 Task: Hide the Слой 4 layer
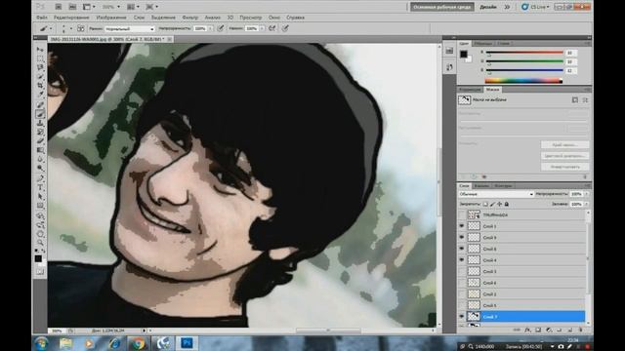pyautogui.click(x=462, y=260)
